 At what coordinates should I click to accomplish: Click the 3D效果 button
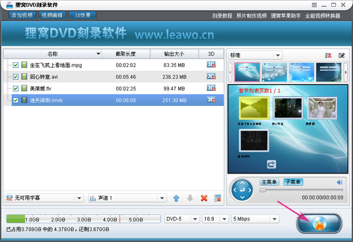pyautogui.click(x=83, y=15)
